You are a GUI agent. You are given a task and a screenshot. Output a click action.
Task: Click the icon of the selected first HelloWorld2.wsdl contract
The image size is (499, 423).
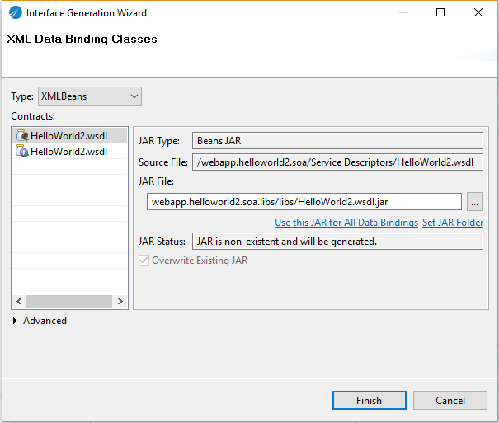click(x=22, y=136)
